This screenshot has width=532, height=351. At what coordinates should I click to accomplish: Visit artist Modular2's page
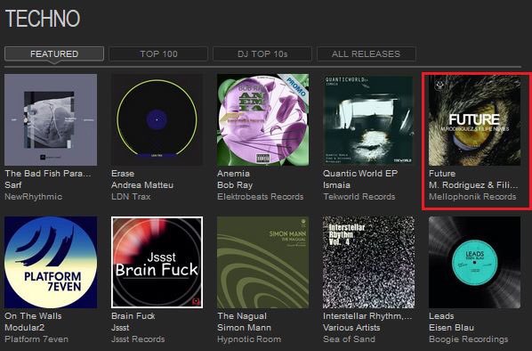[24, 328]
